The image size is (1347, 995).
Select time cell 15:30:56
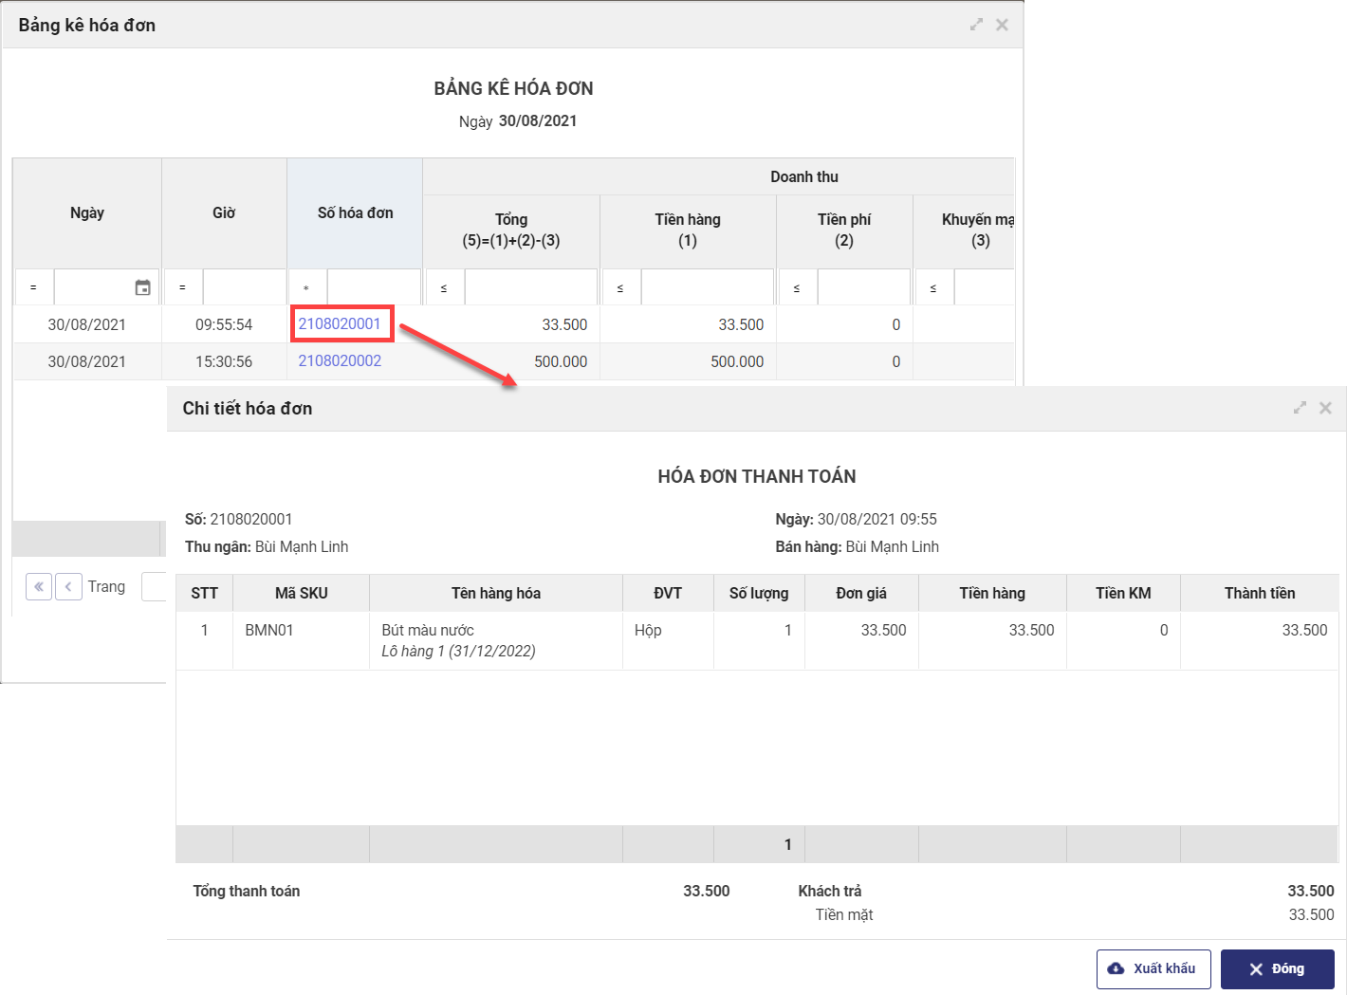click(224, 361)
